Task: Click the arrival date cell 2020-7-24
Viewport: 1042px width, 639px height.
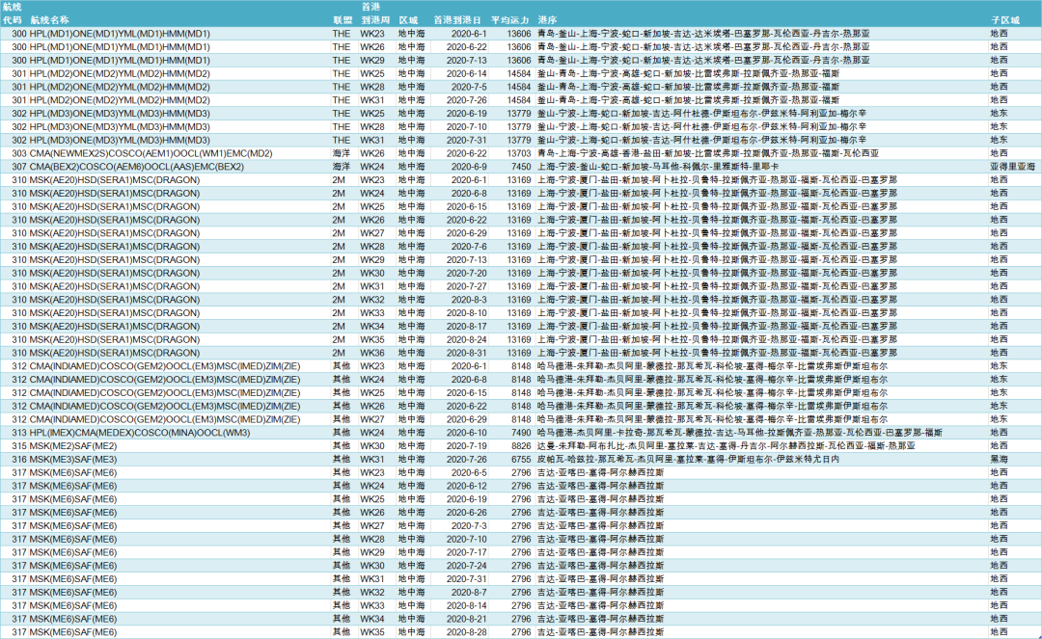Action: pyautogui.click(x=467, y=566)
